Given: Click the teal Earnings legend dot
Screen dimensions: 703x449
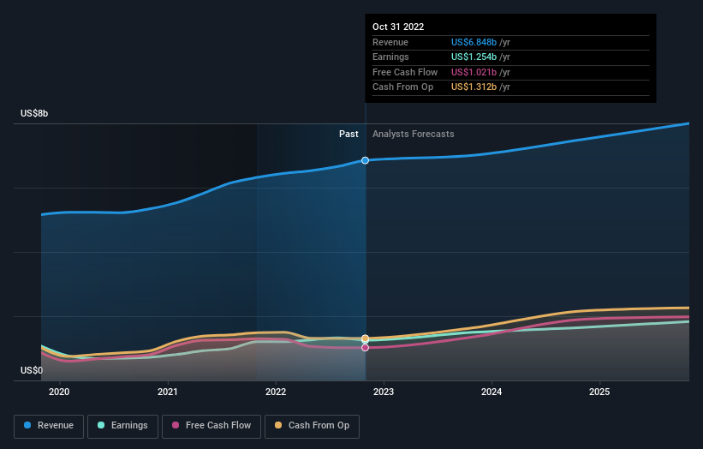Looking at the screenshot, I should (x=101, y=425).
